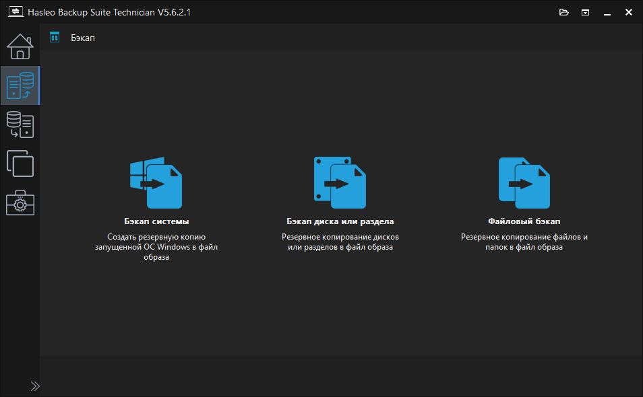Open image file via title bar folder icon
The image size is (643, 397).
point(564,12)
